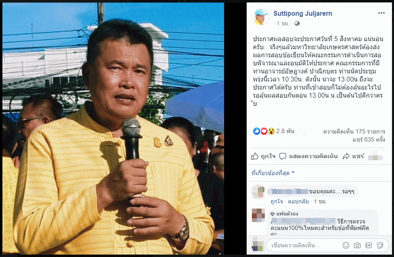Attach a photo using camera icon
Image resolution: width=394 pixels, height=257 pixels.
pyautogui.click(x=357, y=245)
